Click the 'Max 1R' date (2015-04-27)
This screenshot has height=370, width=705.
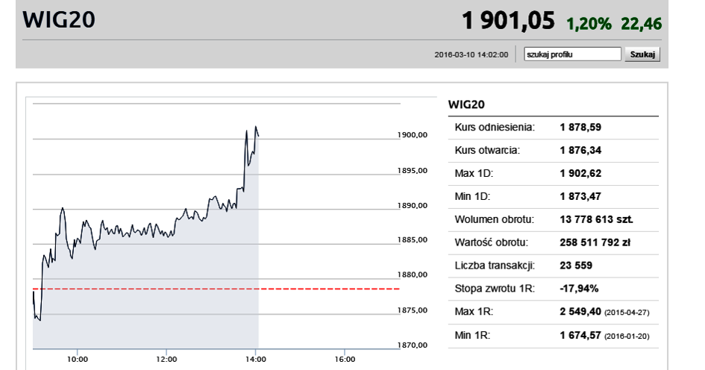[x=627, y=313]
